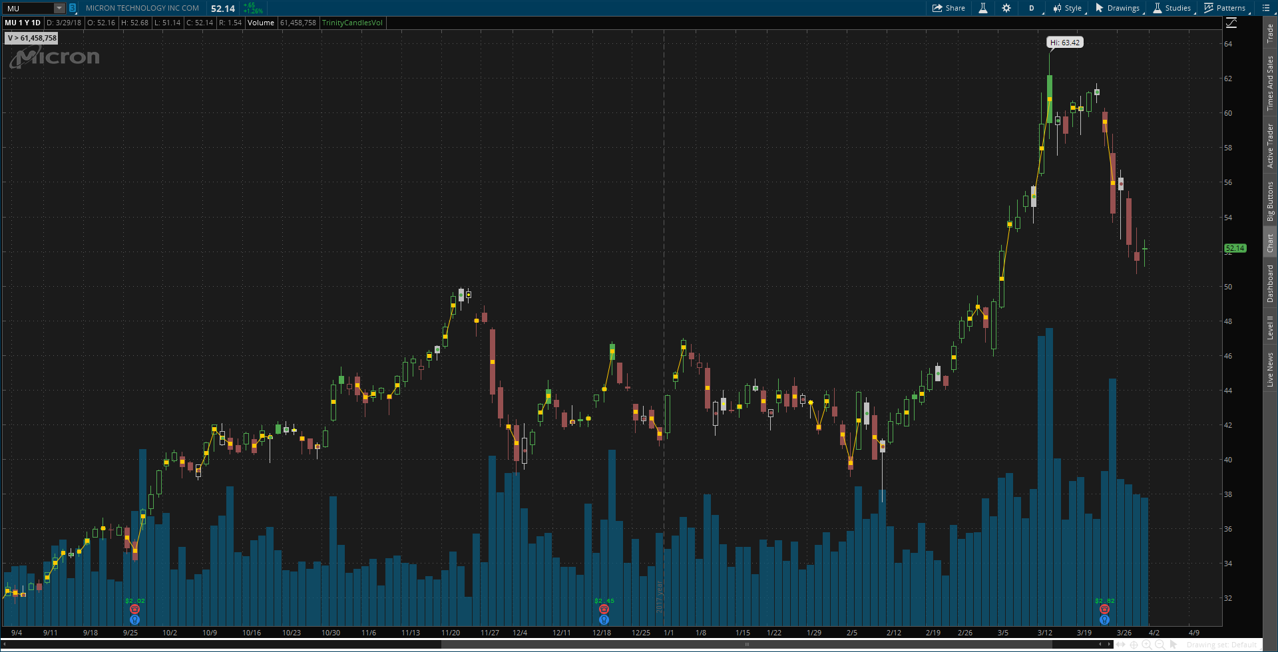Select the Level II sidebar tab

(x=1270, y=327)
